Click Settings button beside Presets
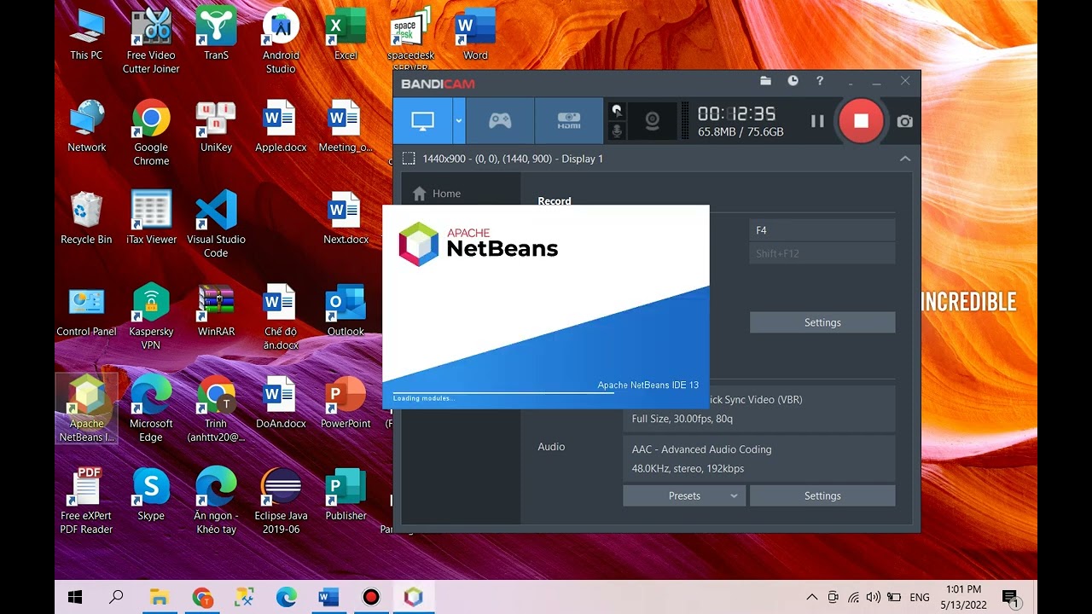1092x614 pixels. pos(822,495)
